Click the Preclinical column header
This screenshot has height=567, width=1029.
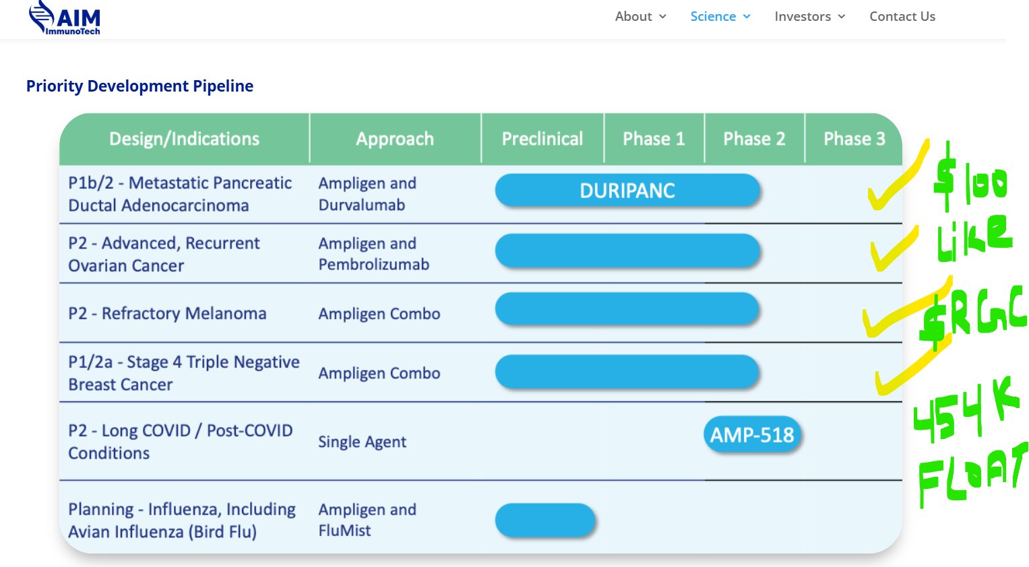coord(542,139)
